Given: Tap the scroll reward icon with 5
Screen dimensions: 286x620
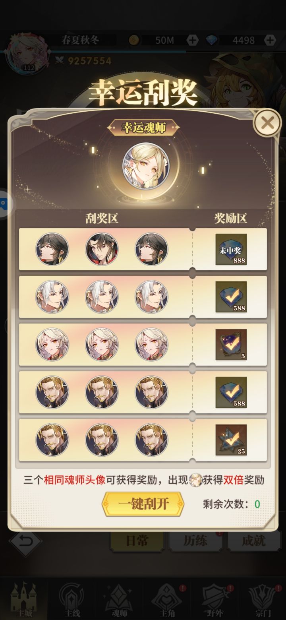Looking at the screenshot, I should [x=231, y=345].
